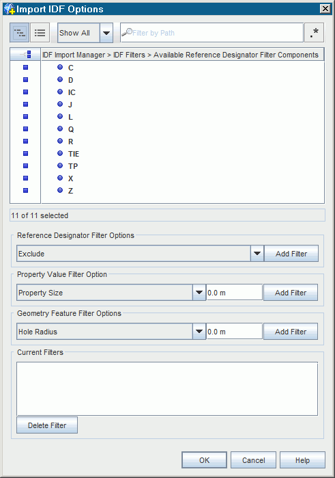
Task: Open the Exclude filter option dropdown
Action: point(257,254)
